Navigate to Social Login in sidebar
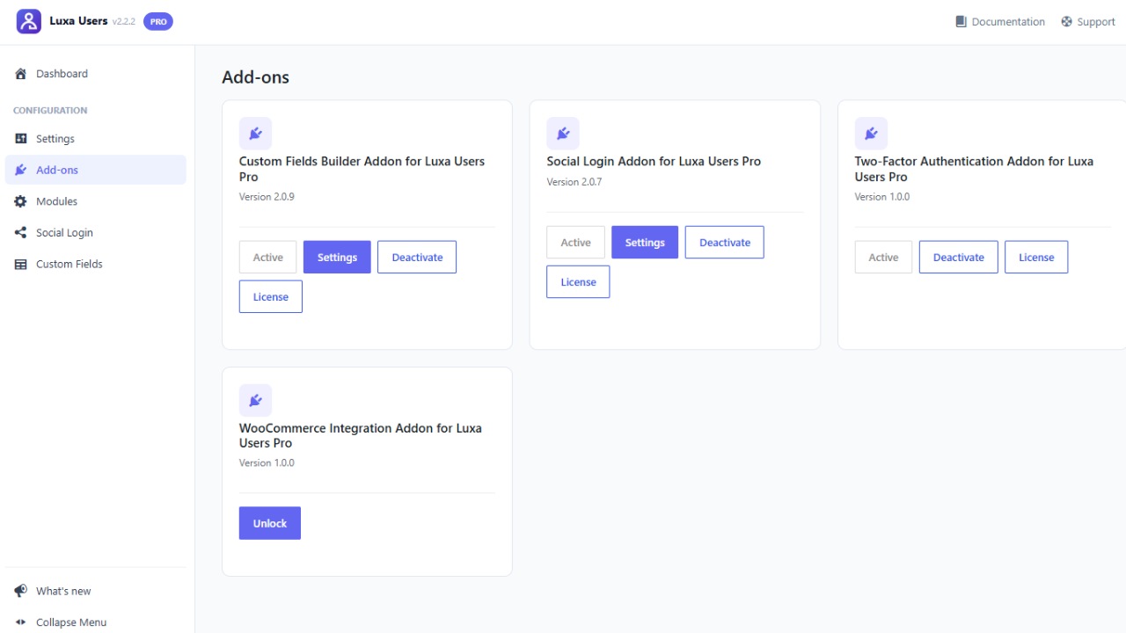The width and height of the screenshot is (1126, 633). [96, 233]
